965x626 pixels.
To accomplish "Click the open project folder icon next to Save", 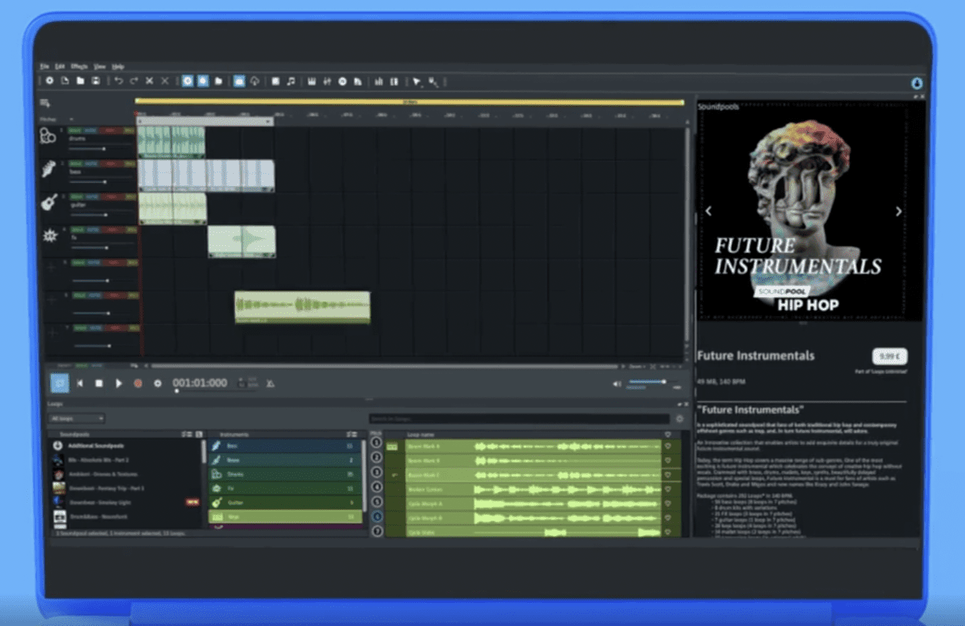I will pyautogui.click(x=81, y=81).
